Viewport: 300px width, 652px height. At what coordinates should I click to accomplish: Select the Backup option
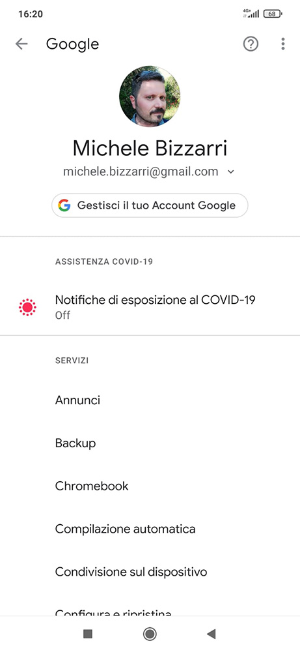pyautogui.click(x=150, y=443)
